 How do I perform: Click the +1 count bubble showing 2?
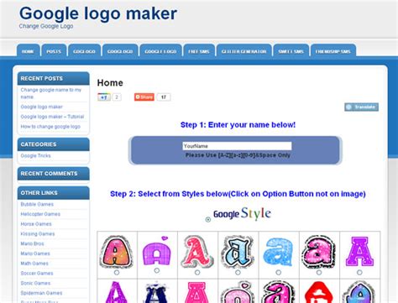[117, 97]
